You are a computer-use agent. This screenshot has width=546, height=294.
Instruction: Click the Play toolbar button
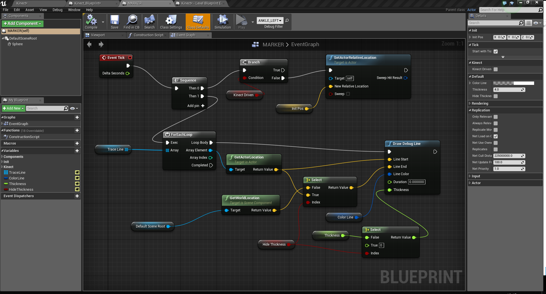click(x=241, y=22)
